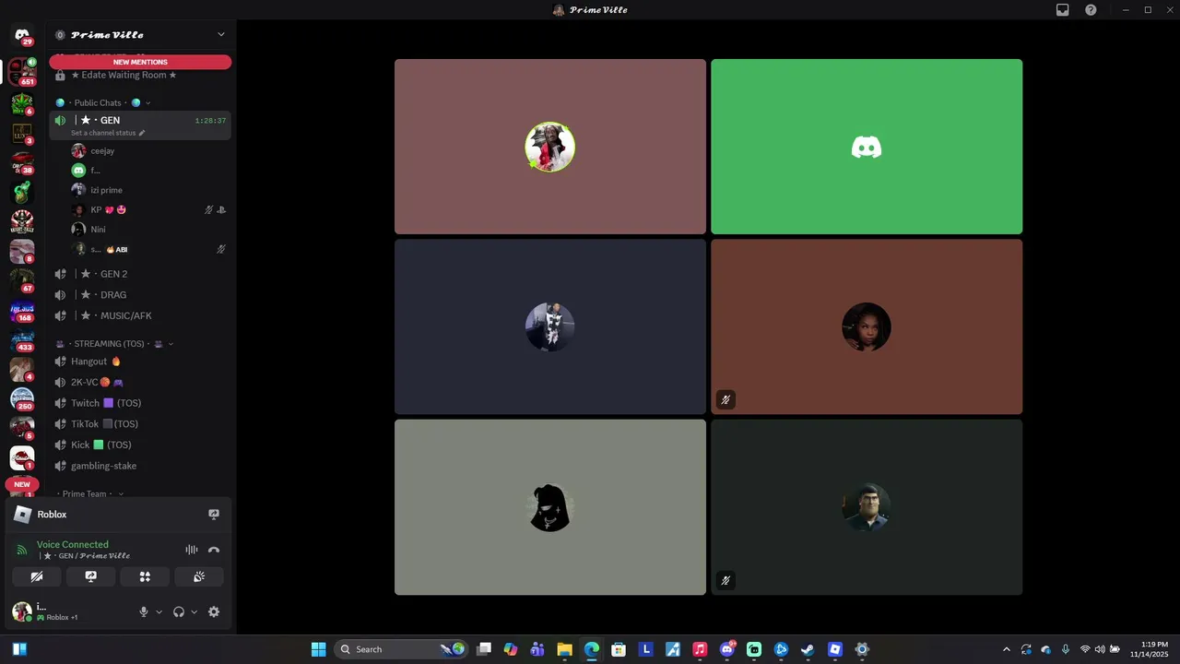The width and height of the screenshot is (1180, 664).
Task: Open your user profile avatar panel
Action: (22, 611)
